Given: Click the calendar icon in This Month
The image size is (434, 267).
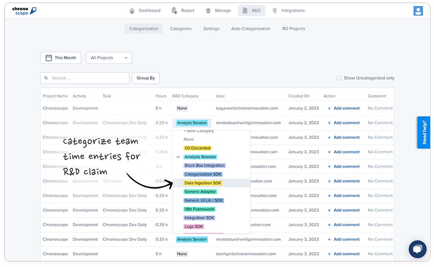Looking at the screenshot, I should 49,57.
